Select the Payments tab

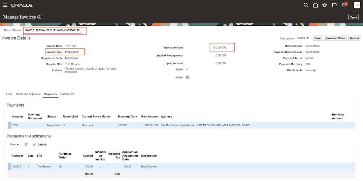click(50, 94)
